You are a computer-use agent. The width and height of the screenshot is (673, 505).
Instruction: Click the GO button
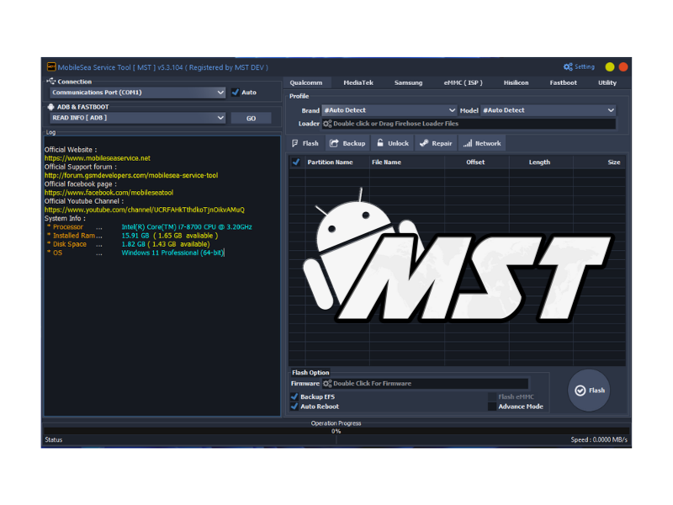[251, 119]
